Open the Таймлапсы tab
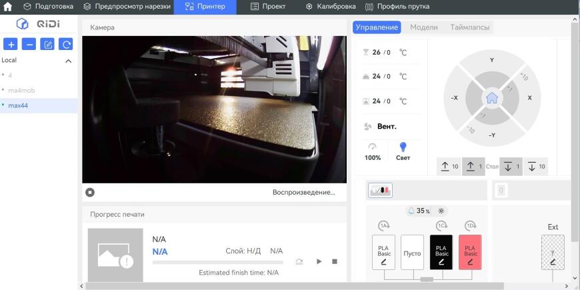 [x=470, y=27]
